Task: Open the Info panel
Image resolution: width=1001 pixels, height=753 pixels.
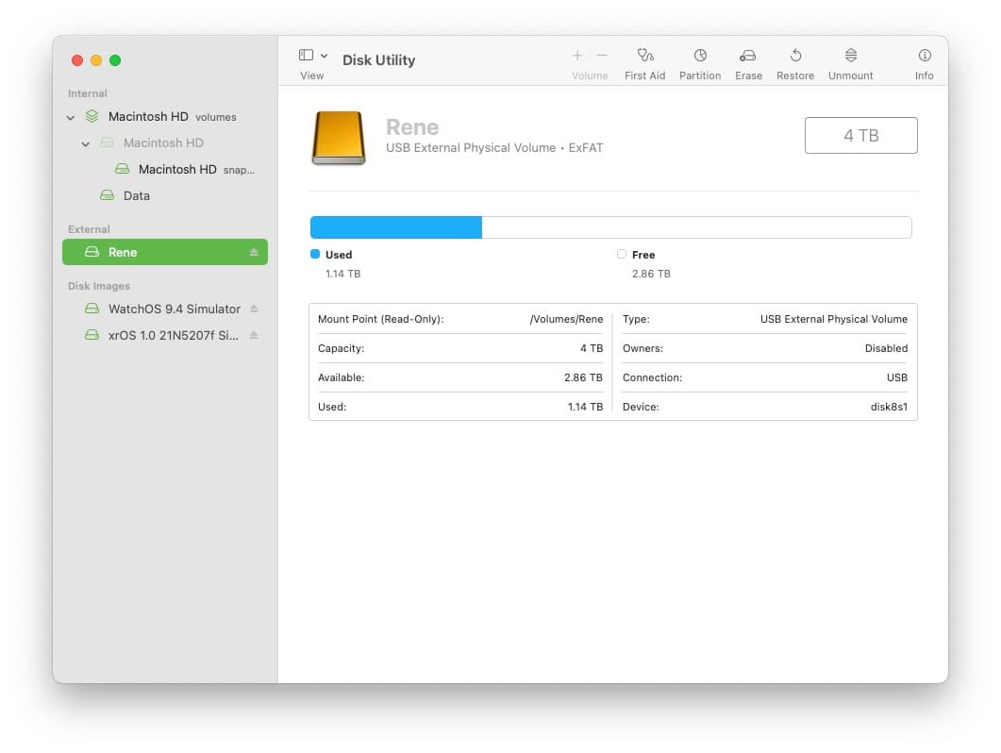Action: pyautogui.click(x=924, y=63)
